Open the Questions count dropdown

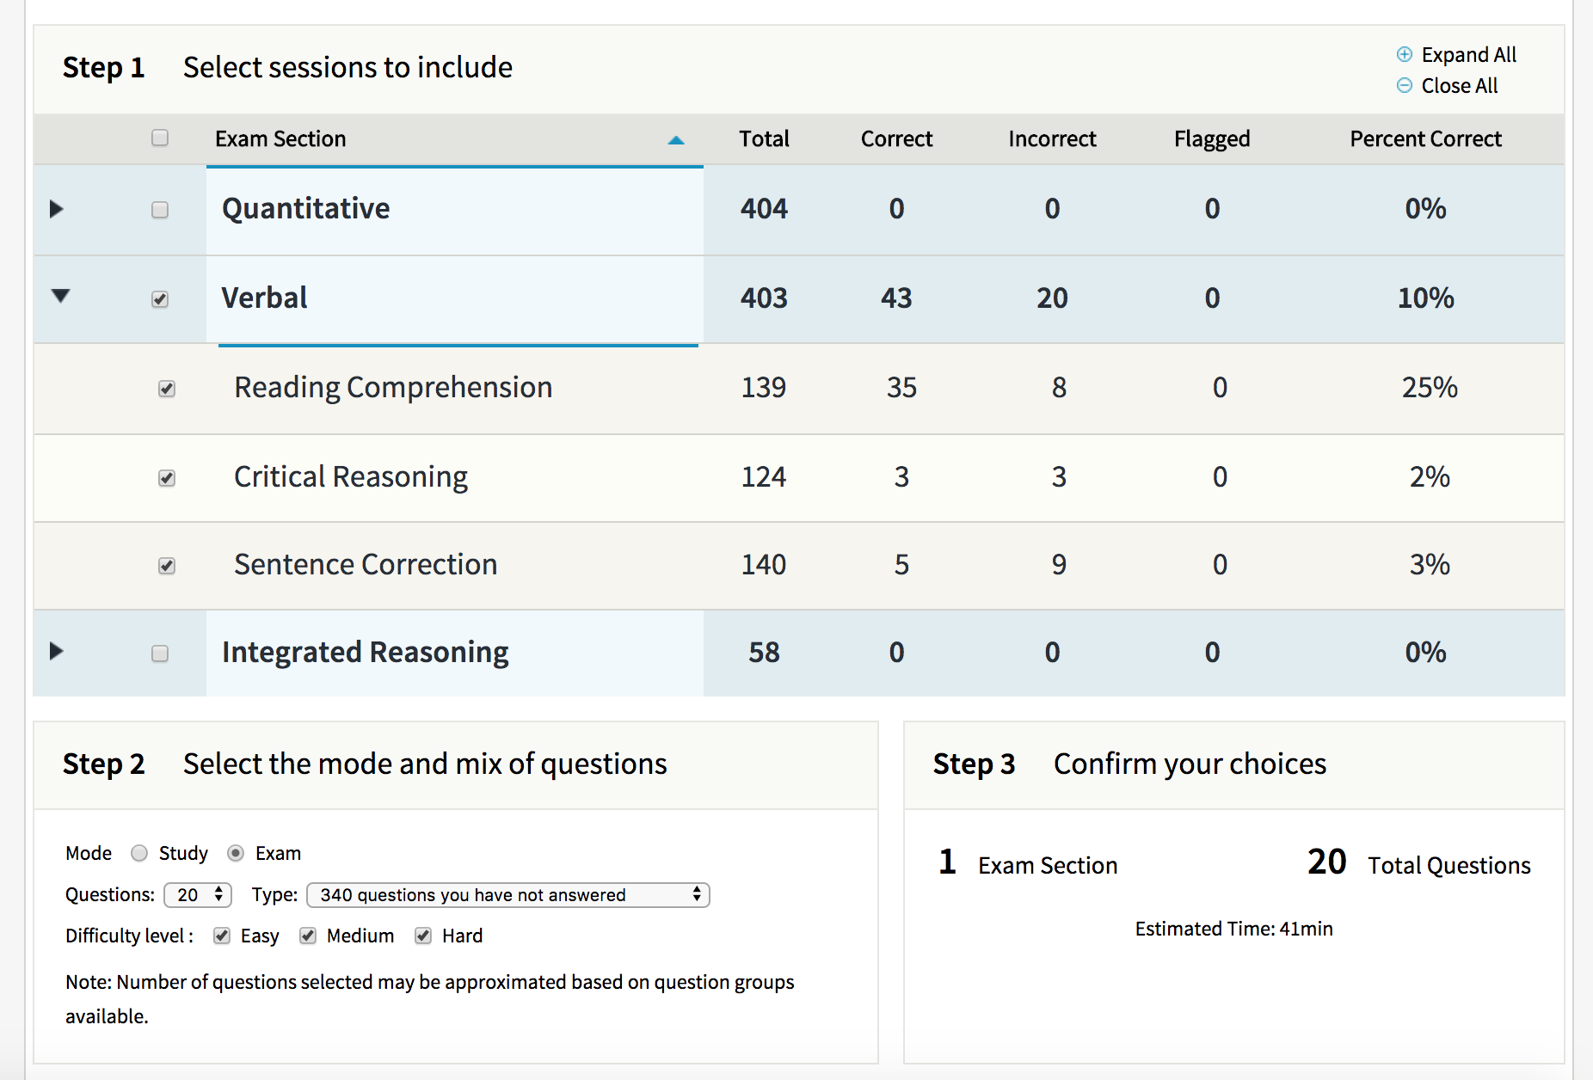(x=198, y=895)
